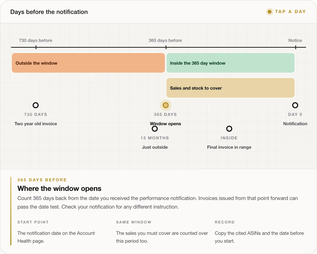The image size is (317, 254).
Task: Click the Tap a Day hint dot
Action: [269, 12]
